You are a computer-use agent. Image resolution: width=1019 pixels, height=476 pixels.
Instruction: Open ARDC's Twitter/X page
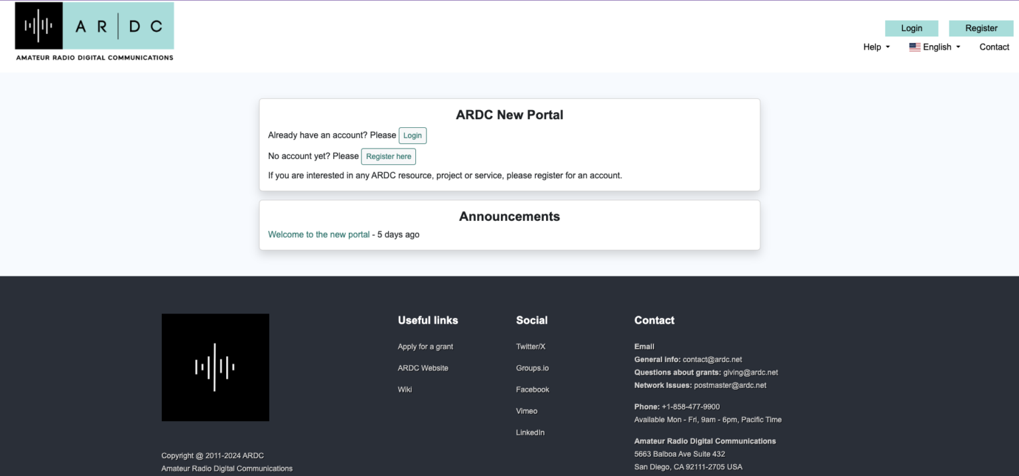click(531, 346)
